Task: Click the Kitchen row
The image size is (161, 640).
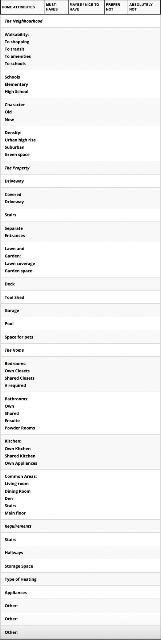Action: click(x=80, y=452)
